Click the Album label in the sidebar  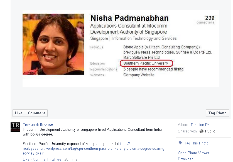click(x=183, y=125)
